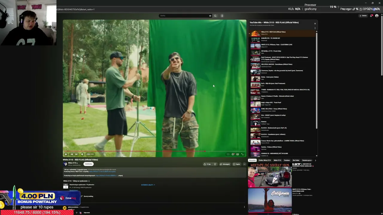
Task: Play CALIFORNIA LOVE thumbnail in Mix playlist
Action: (256, 46)
